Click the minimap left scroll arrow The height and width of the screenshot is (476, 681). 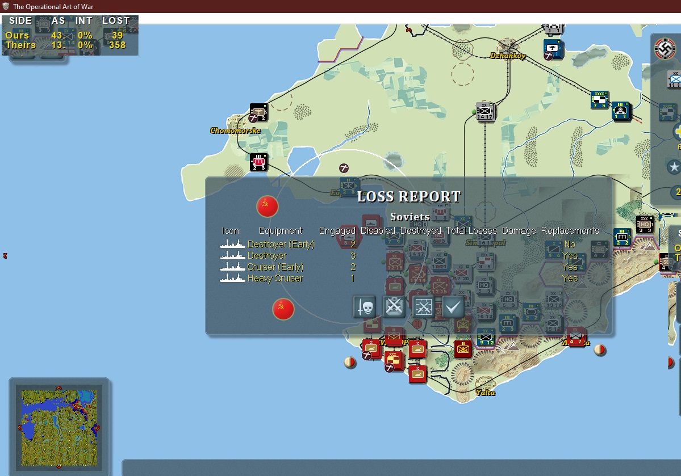point(20,428)
